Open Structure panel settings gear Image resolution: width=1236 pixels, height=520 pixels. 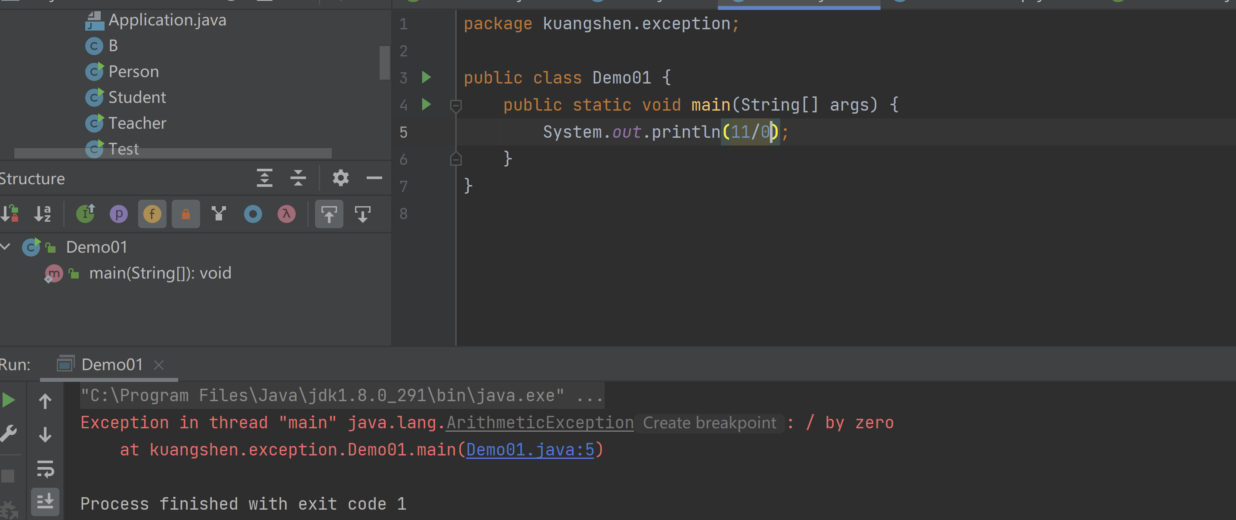(x=341, y=178)
